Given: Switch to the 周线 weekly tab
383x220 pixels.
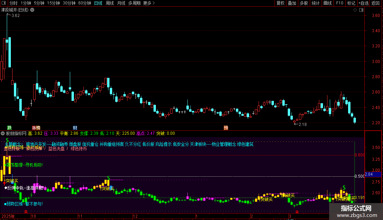Looking at the screenshot, I should [109, 3].
